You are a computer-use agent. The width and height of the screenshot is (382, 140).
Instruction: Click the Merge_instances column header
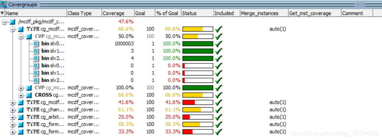coord(264,13)
